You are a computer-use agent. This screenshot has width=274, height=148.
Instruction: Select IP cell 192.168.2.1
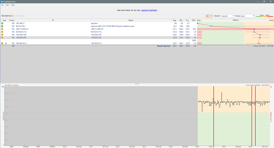coord(20,23)
